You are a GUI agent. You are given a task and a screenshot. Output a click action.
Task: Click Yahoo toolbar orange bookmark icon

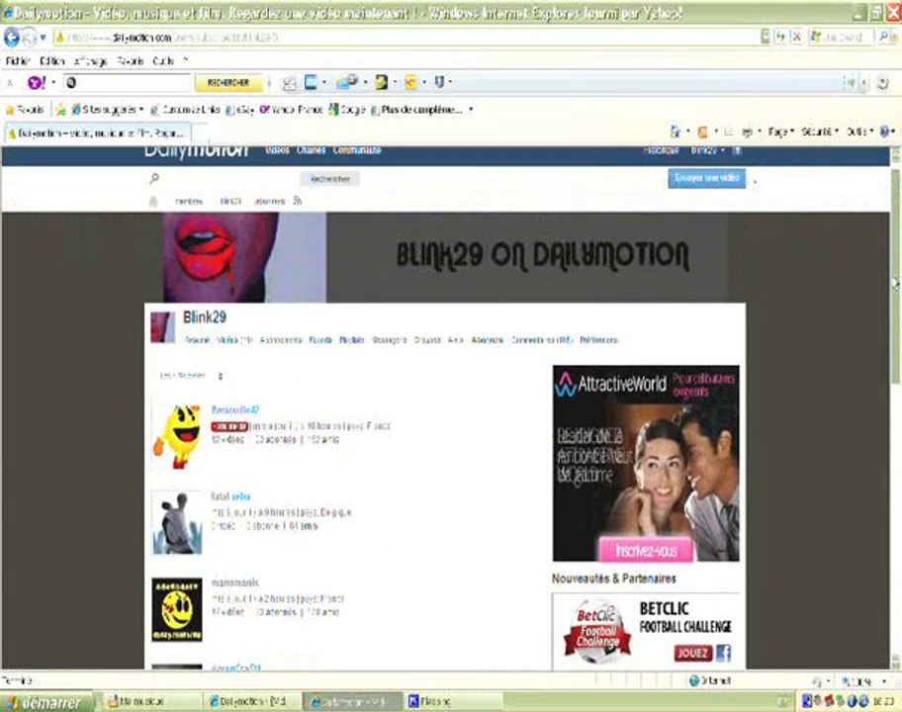pyautogui.click(x=410, y=83)
